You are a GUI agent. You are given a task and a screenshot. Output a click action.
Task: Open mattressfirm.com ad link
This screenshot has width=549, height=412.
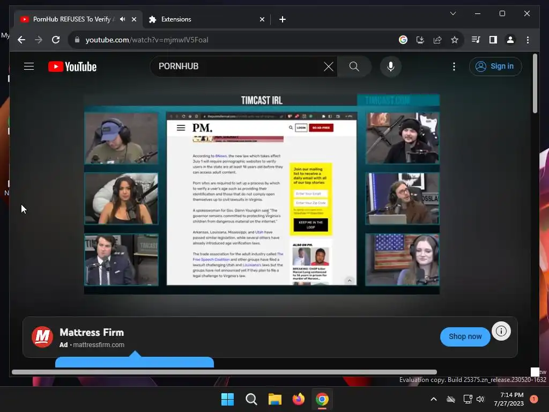(99, 345)
